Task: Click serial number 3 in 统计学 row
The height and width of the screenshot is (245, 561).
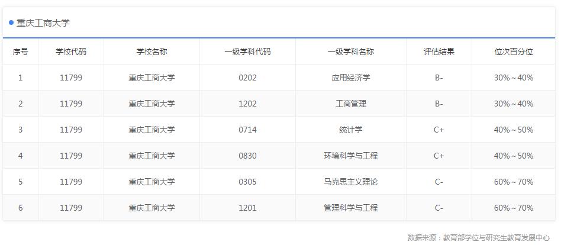Action: (20, 130)
